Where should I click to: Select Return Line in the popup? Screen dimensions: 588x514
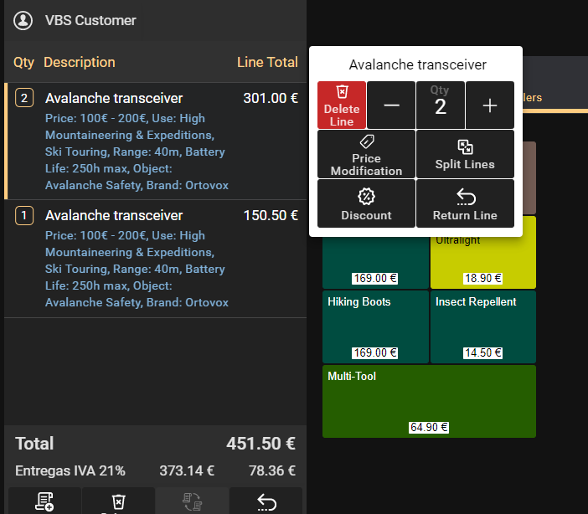465,203
